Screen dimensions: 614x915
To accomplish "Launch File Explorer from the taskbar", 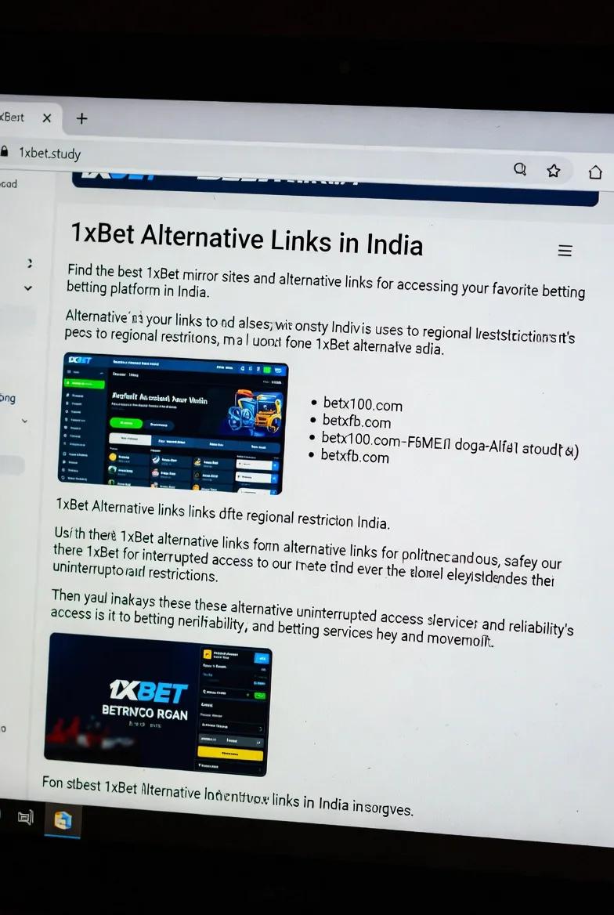I will 63,819.
